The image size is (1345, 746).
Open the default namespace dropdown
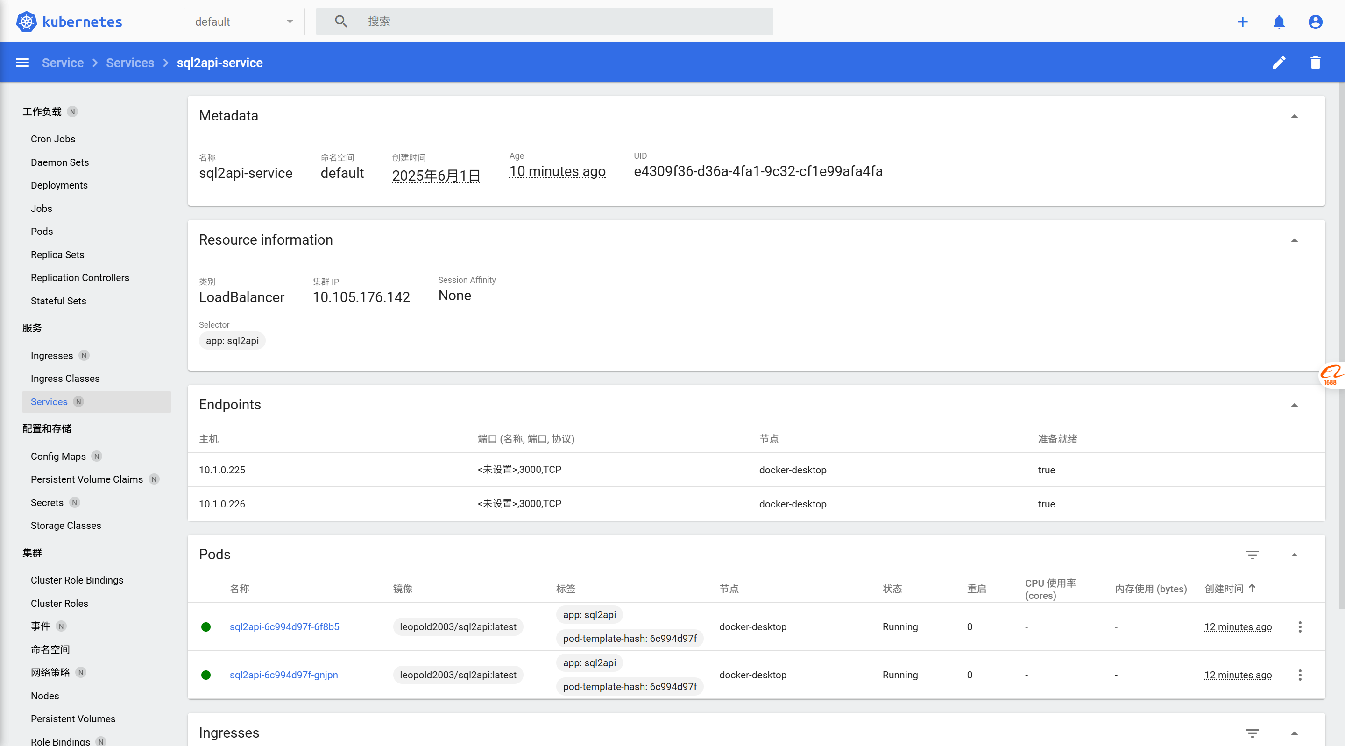244,22
